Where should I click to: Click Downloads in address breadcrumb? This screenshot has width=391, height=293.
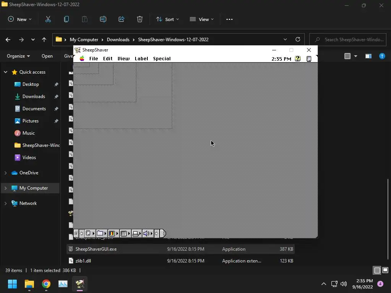(x=118, y=40)
